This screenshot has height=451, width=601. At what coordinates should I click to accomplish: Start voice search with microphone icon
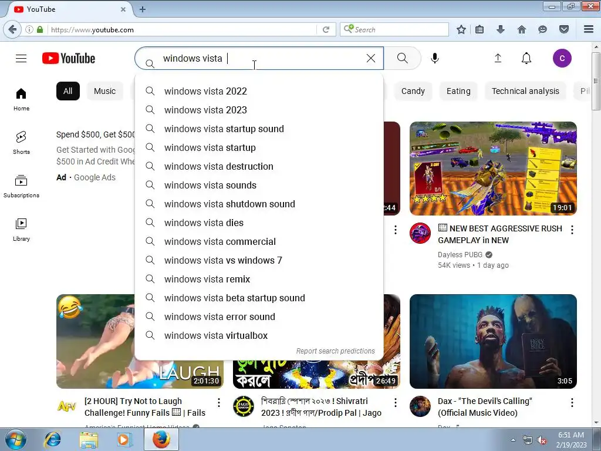(x=435, y=58)
